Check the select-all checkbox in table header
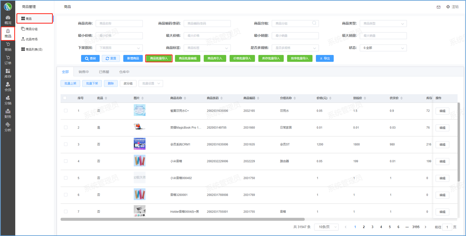This screenshot has height=236, width=466. coord(65,98)
